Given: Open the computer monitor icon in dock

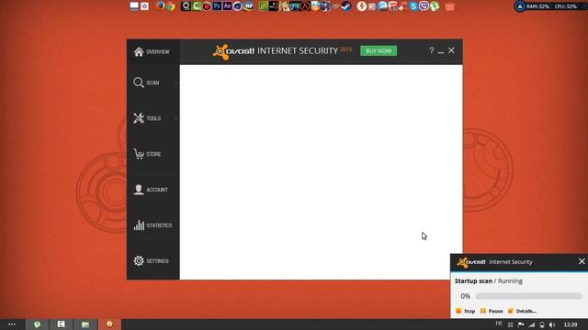Looking at the screenshot, I should pyautogui.click(x=134, y=6).
